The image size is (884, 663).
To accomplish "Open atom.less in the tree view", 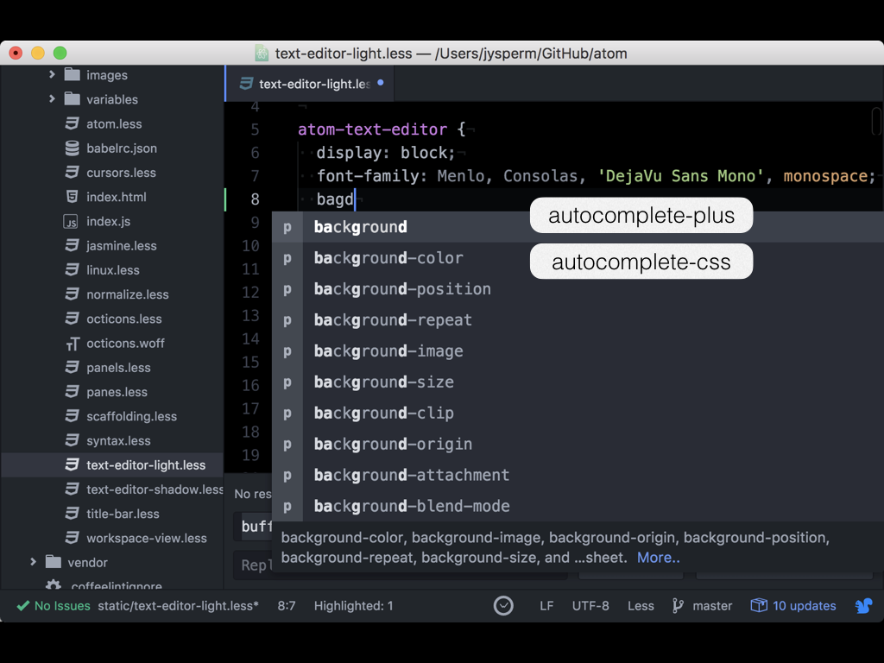I will [114, 123].
